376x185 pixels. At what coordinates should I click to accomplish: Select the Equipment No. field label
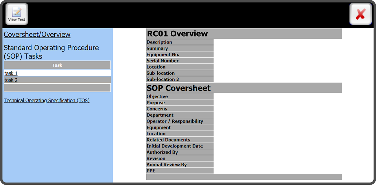(x=163, y=54)
